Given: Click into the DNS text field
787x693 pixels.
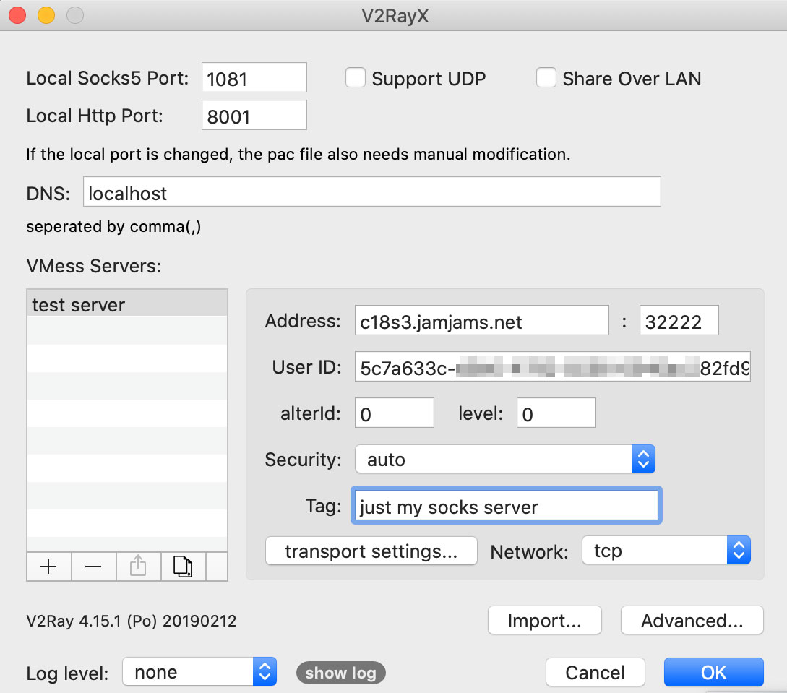Looking at the screenshot, I should tap(372, 191).
